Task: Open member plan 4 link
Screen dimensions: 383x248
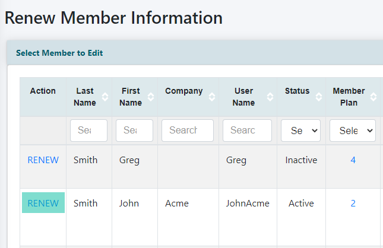Action: [x=353, y=160]
